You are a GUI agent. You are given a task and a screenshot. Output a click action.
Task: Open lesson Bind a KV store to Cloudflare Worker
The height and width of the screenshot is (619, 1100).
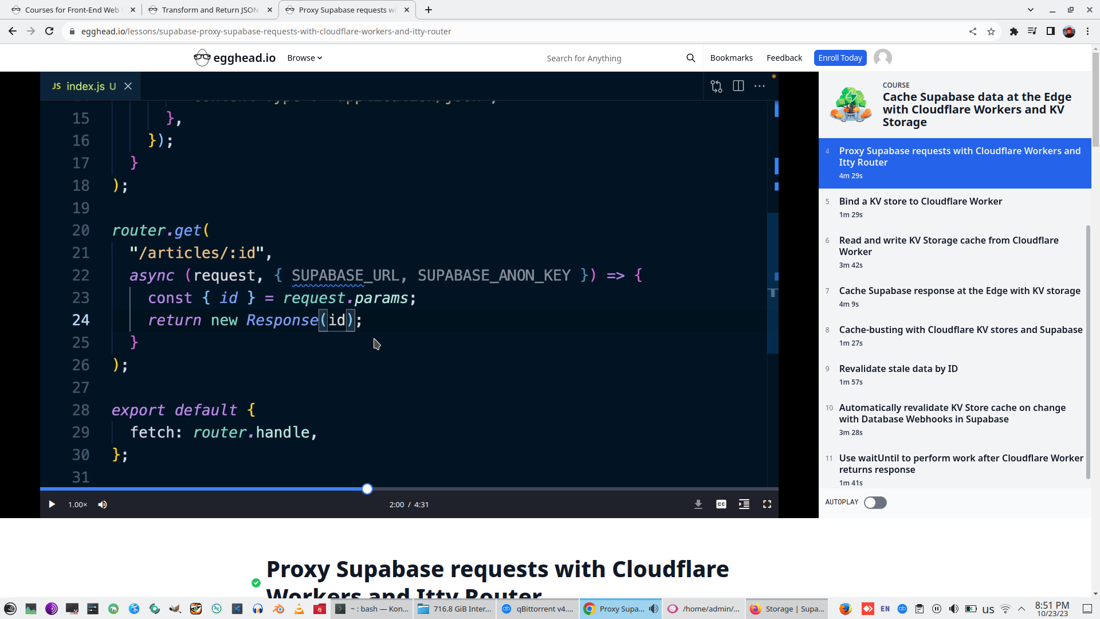920,202
